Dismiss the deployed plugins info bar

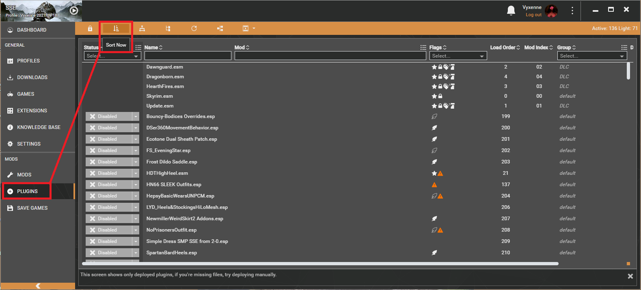(x=630, y=276)
